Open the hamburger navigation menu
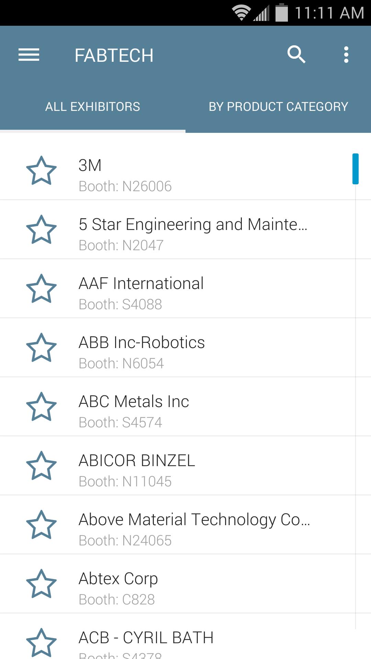Screen dimensions: 371x659 29,55
